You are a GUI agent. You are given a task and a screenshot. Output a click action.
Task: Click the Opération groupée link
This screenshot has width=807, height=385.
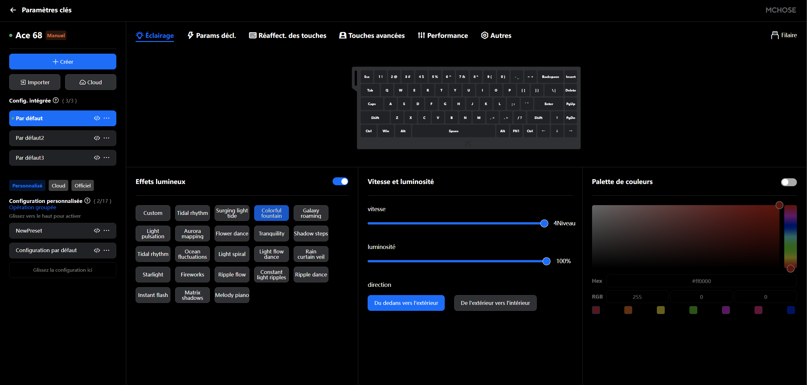(x=33, y=207)
